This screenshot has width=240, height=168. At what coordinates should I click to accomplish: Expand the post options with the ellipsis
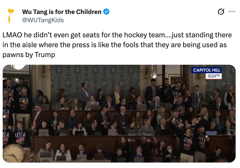tap(232, 11)
